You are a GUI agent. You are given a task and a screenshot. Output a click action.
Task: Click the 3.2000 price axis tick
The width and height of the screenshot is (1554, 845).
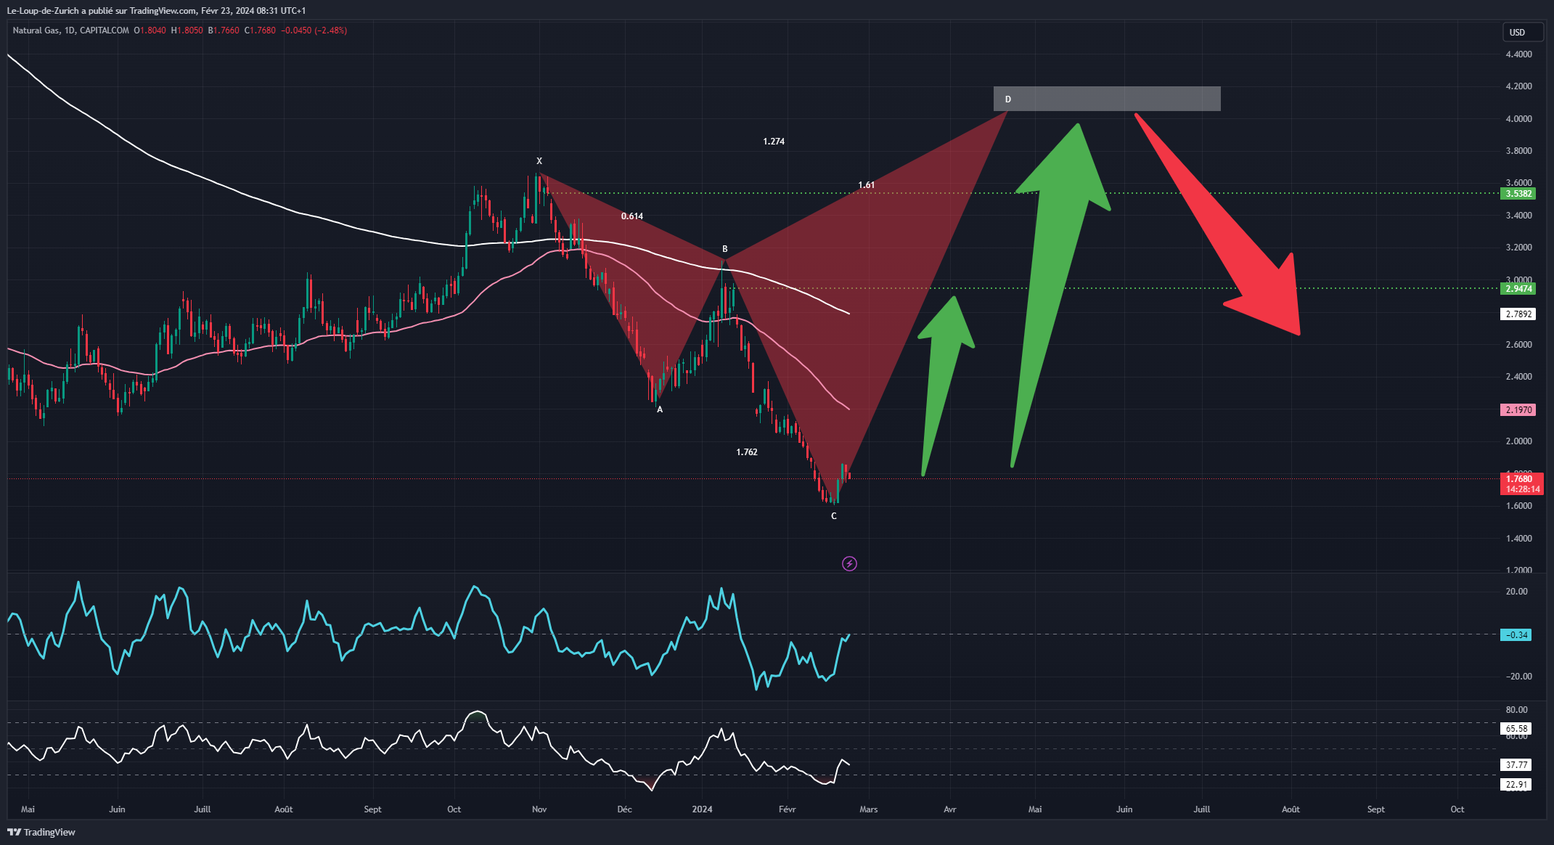tap(1518, 248)
